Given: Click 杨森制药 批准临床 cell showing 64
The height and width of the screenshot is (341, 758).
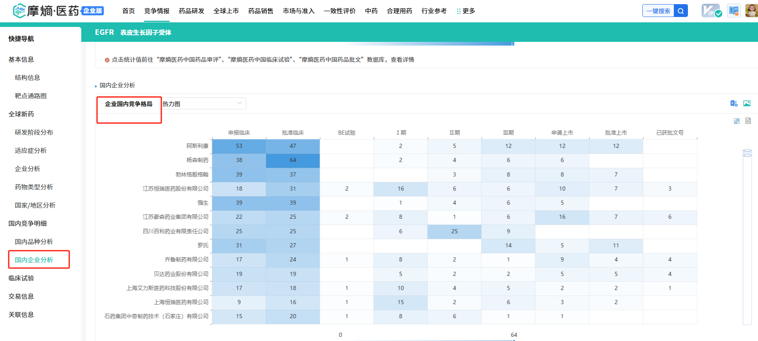Looking at the screenshot, I should click(293, 160).
